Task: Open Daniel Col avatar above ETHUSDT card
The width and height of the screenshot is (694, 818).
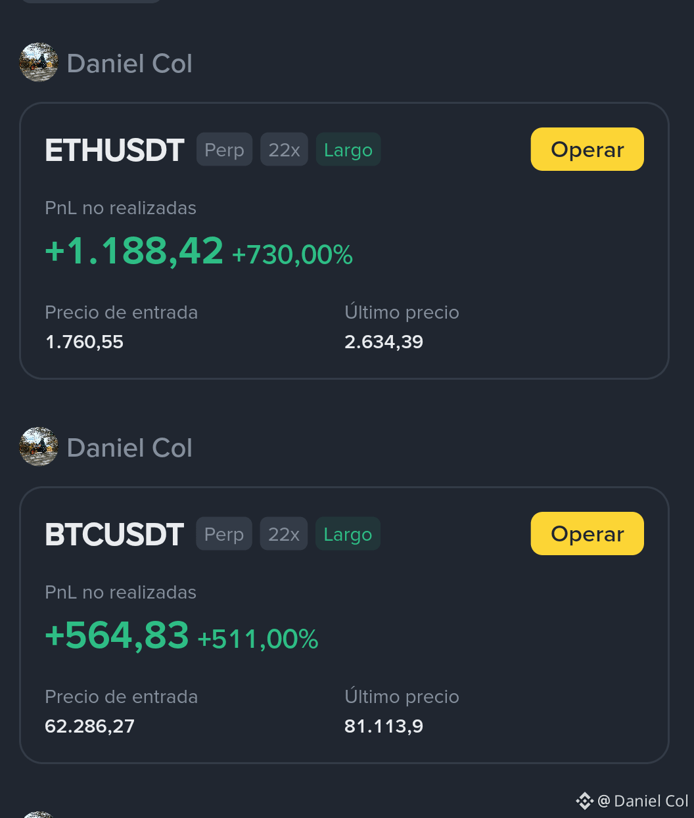Action: (x=39, y=62)
